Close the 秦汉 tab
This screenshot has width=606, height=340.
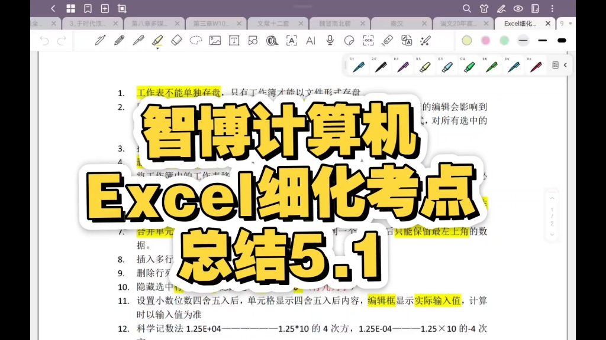pyautogui.click(x=424, y=24)
